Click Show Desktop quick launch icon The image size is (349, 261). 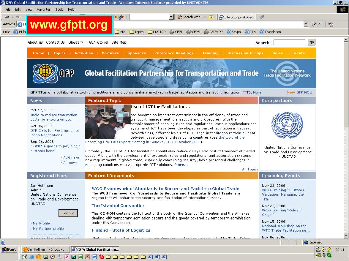click(x=25, y=257)
